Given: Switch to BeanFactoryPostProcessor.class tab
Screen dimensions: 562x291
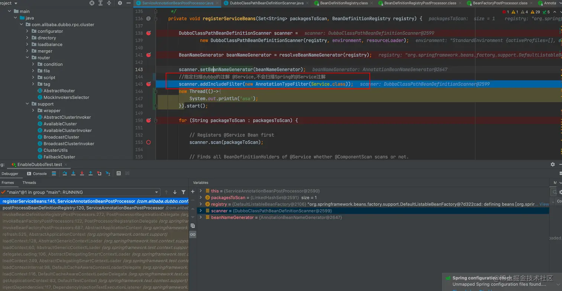Looking at the screenshot, I should click(x=500, y=3).
